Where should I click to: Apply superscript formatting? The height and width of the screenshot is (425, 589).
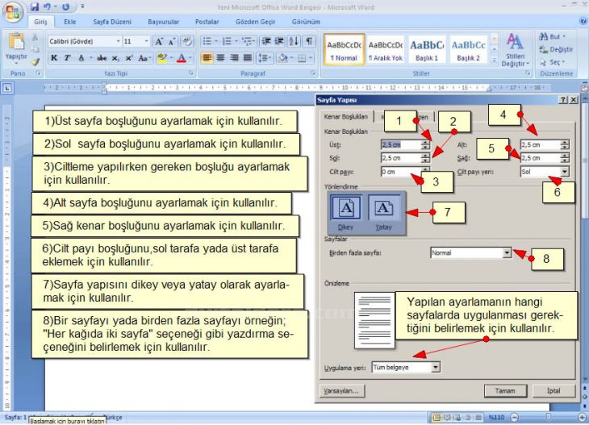click(x=129, y=58)
